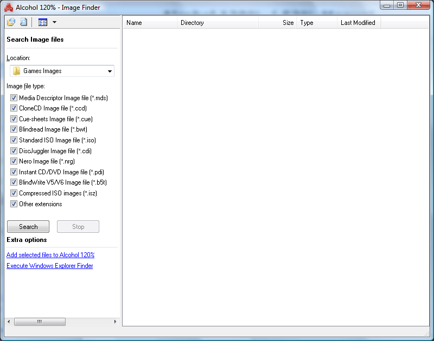Start search with the Search button
This screenshot has width=434, height=341.
28,227
